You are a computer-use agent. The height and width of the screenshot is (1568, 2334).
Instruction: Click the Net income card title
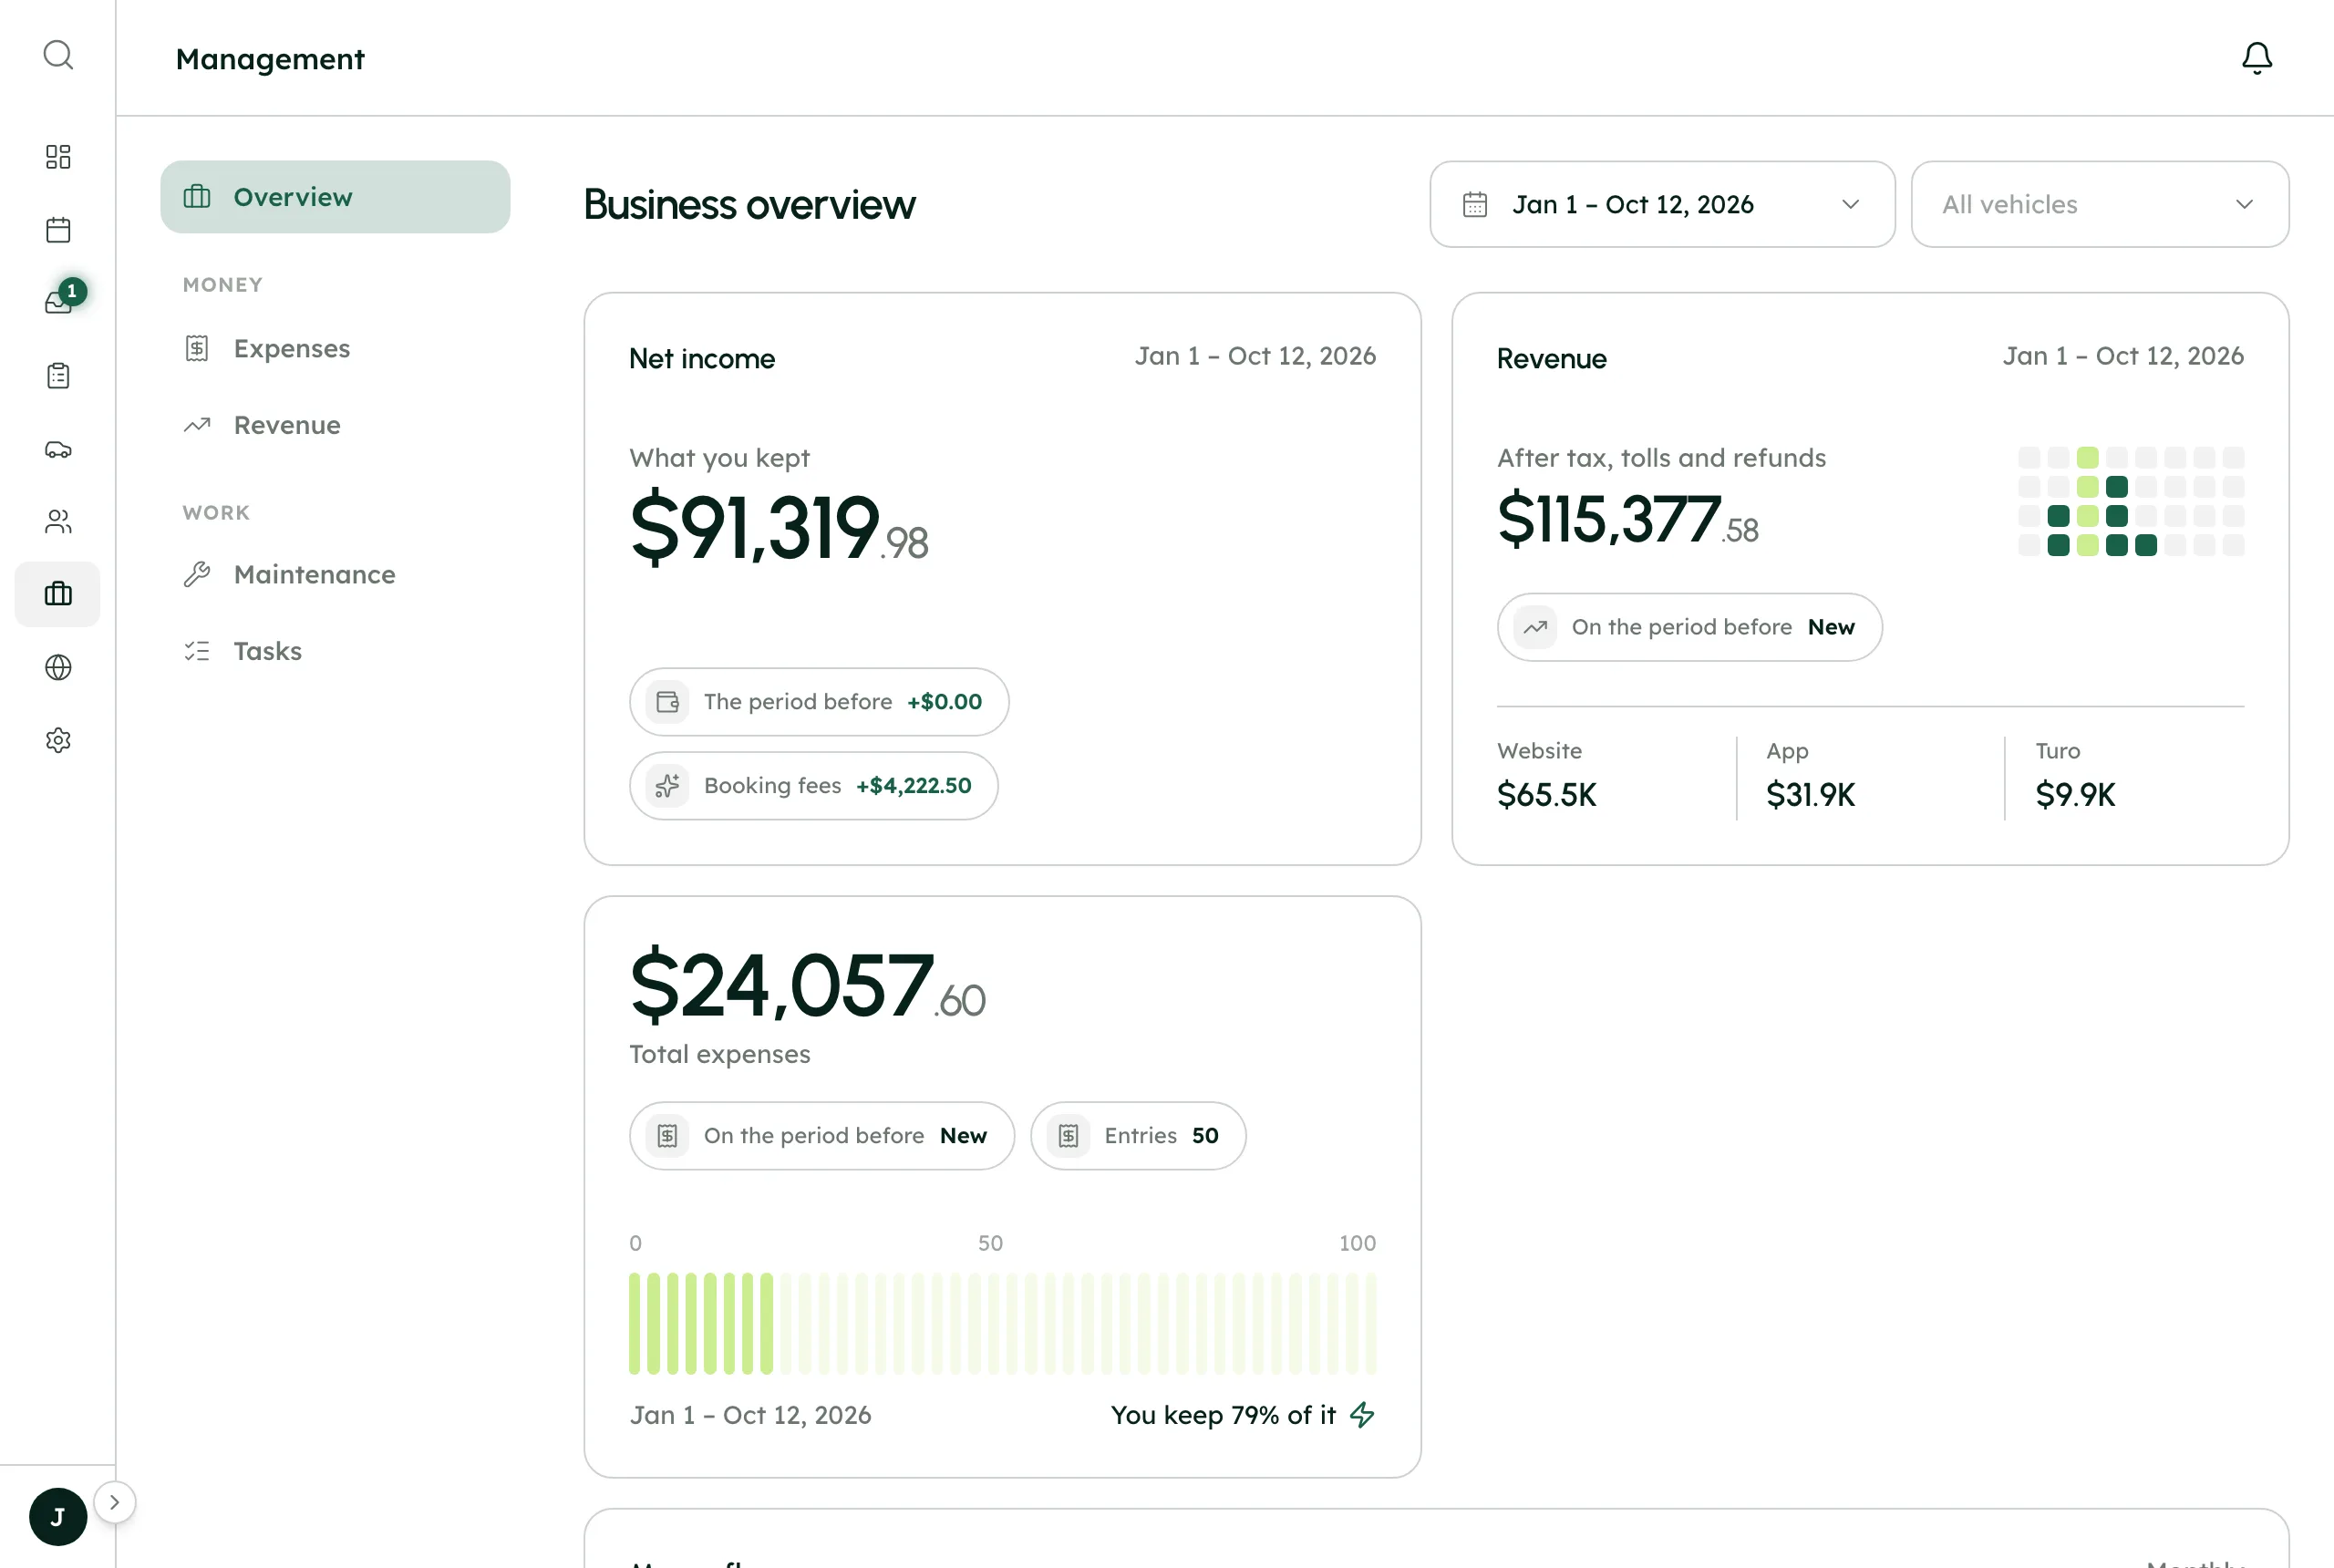click(702, 359)
